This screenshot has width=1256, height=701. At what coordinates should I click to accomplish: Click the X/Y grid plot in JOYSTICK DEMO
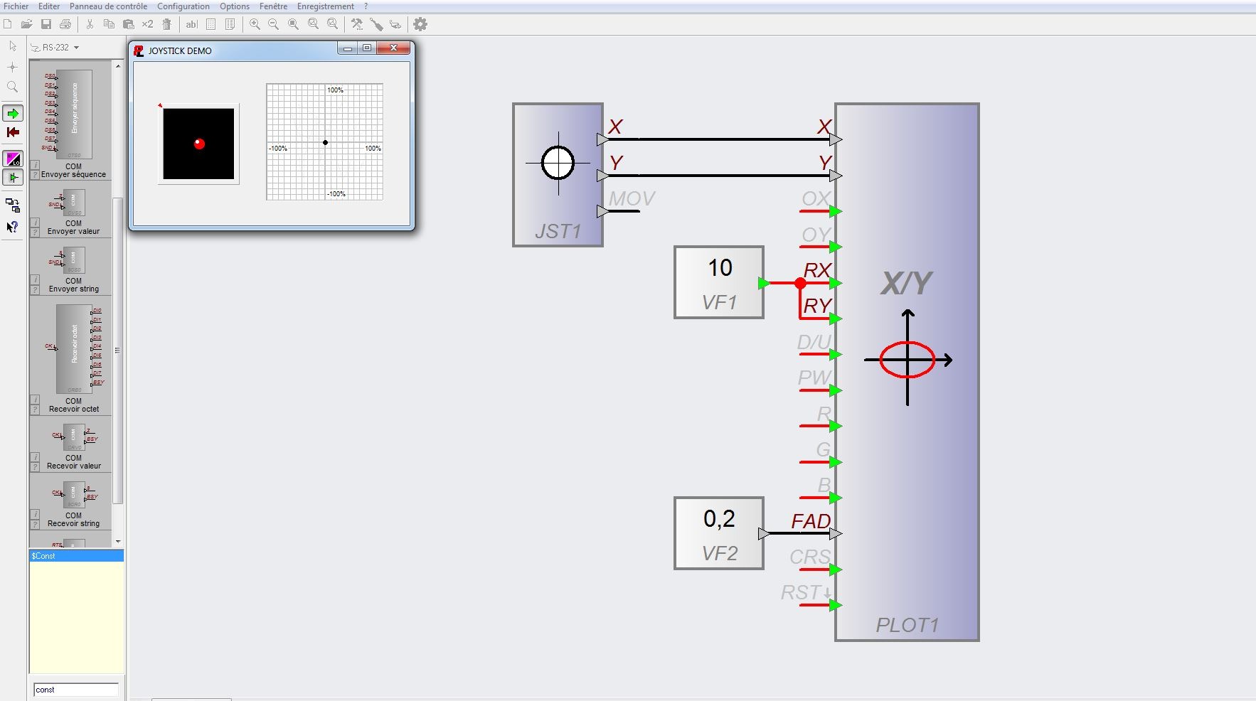[x=324, y=142]
